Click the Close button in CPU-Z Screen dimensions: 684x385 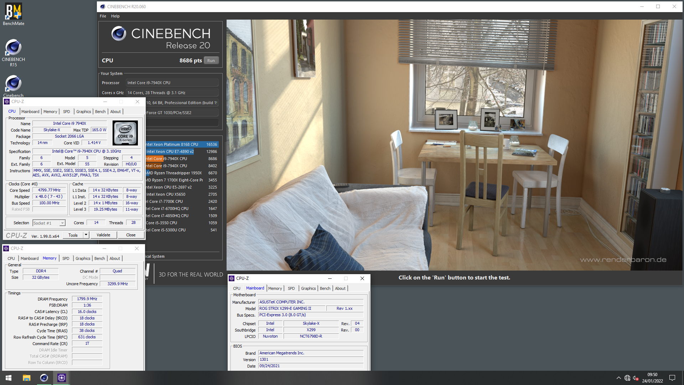pos(131,235)
